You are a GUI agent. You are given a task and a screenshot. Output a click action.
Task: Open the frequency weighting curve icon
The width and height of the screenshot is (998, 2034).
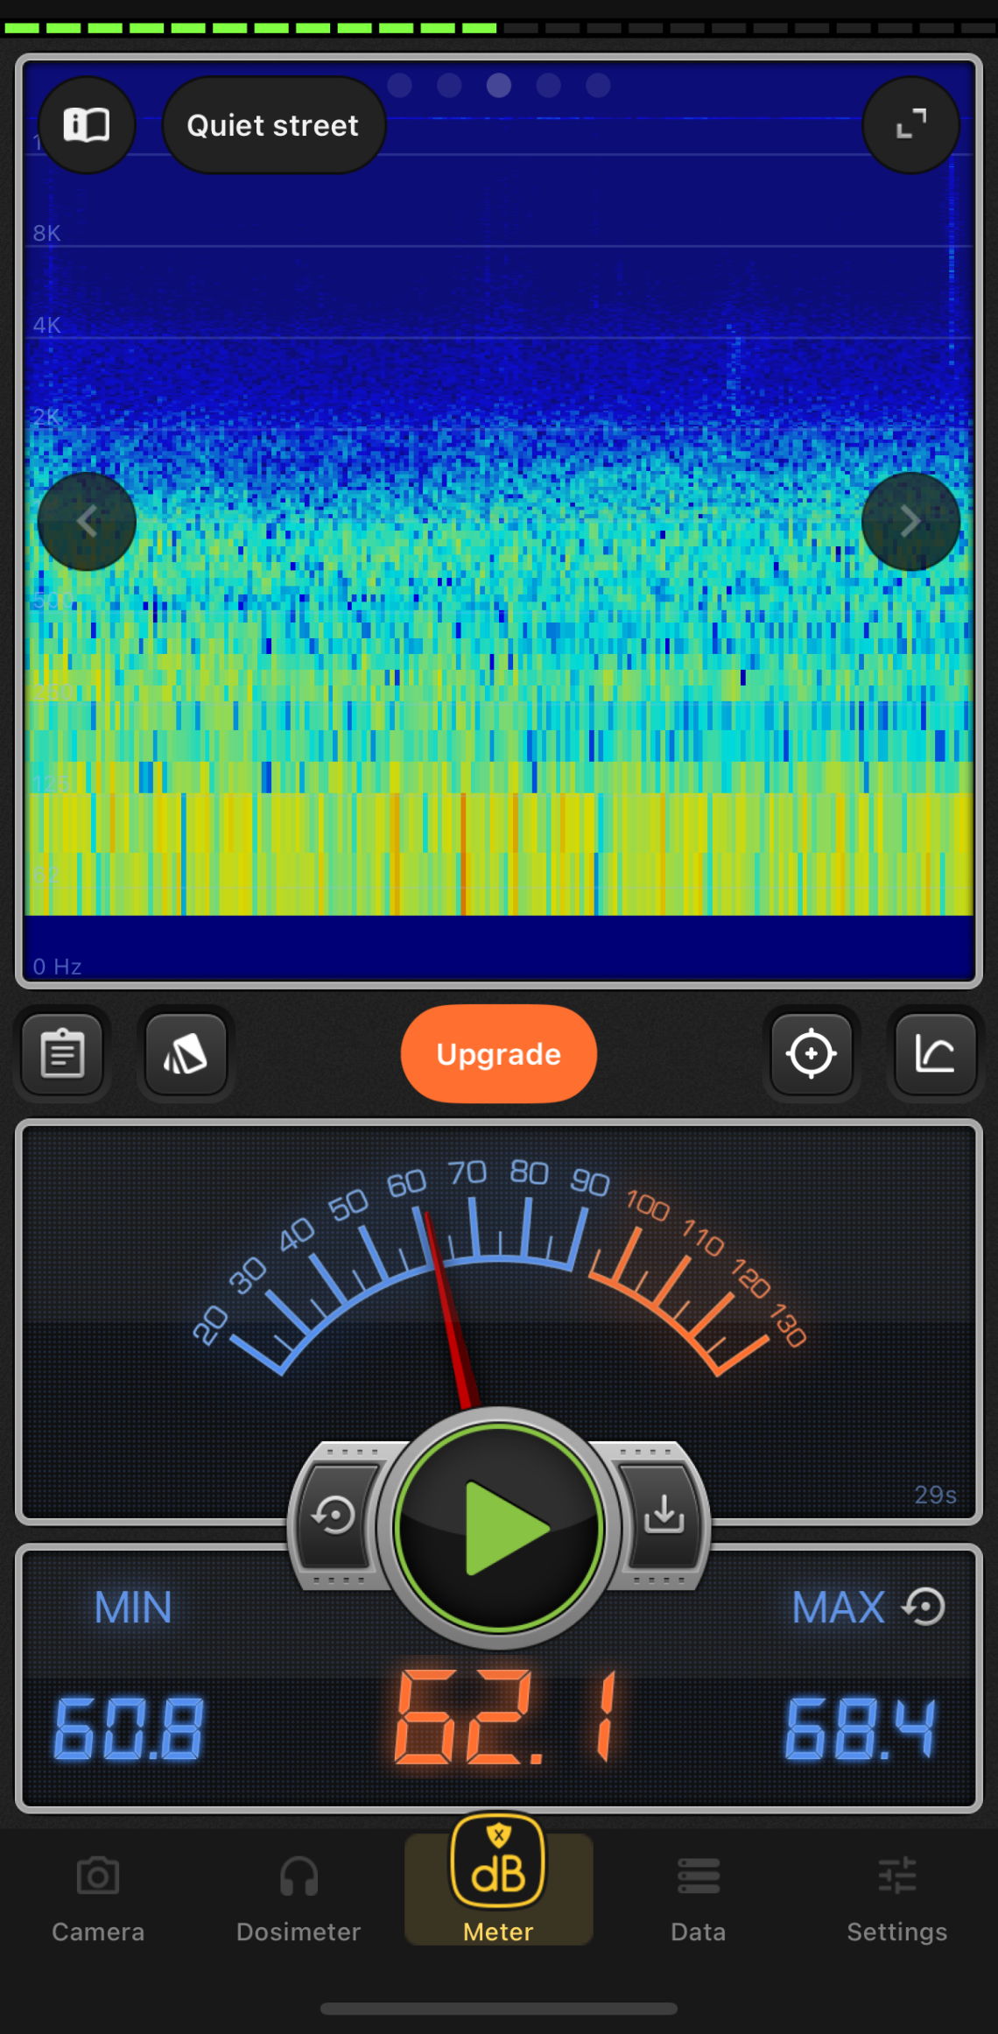(935, 1053)
